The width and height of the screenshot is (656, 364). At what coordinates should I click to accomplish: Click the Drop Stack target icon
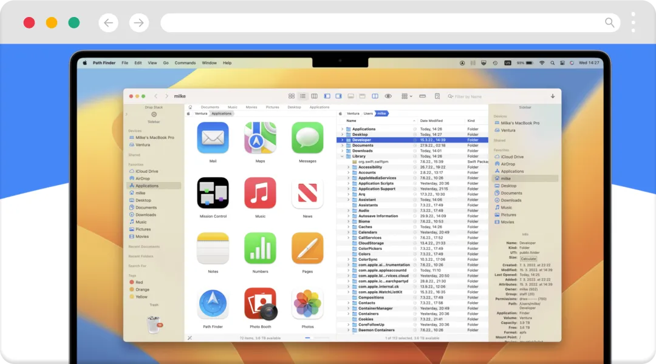[x=154, y=115]
